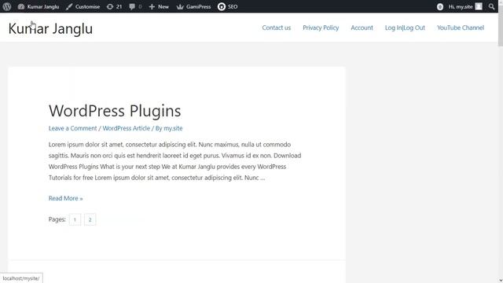Image resolution: width=503 pixels, height=283 pixels.
Task: Click the Customise paintbrush icon
Action: tap(69, 7)
